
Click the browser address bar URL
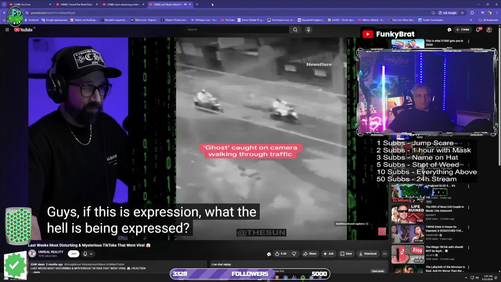point(53,13)
